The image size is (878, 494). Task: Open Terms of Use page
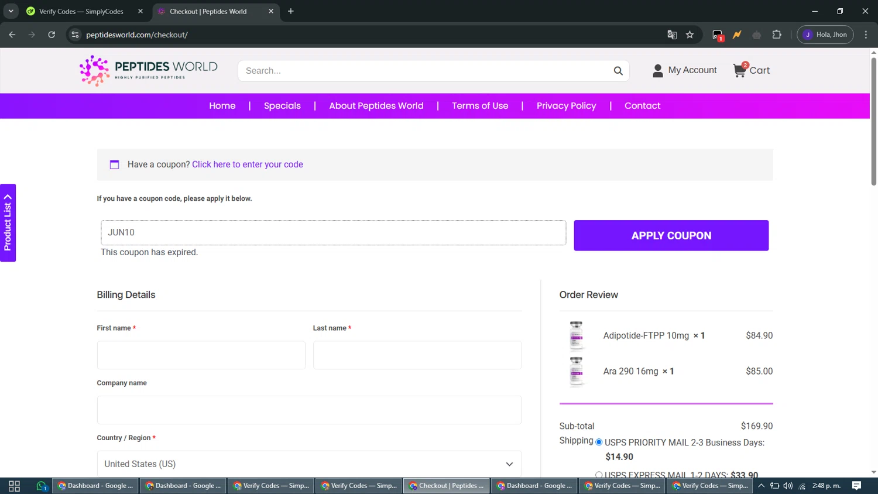480,106
